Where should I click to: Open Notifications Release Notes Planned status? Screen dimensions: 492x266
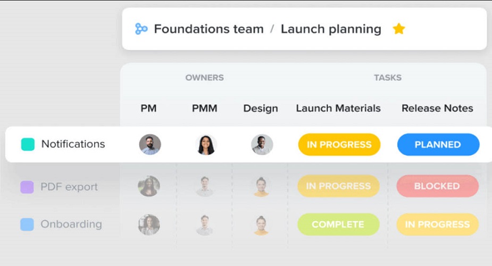click(x=438, y=145)
